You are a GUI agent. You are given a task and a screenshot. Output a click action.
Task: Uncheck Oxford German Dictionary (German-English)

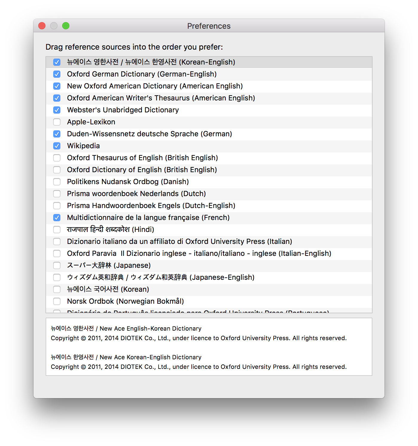57,74
